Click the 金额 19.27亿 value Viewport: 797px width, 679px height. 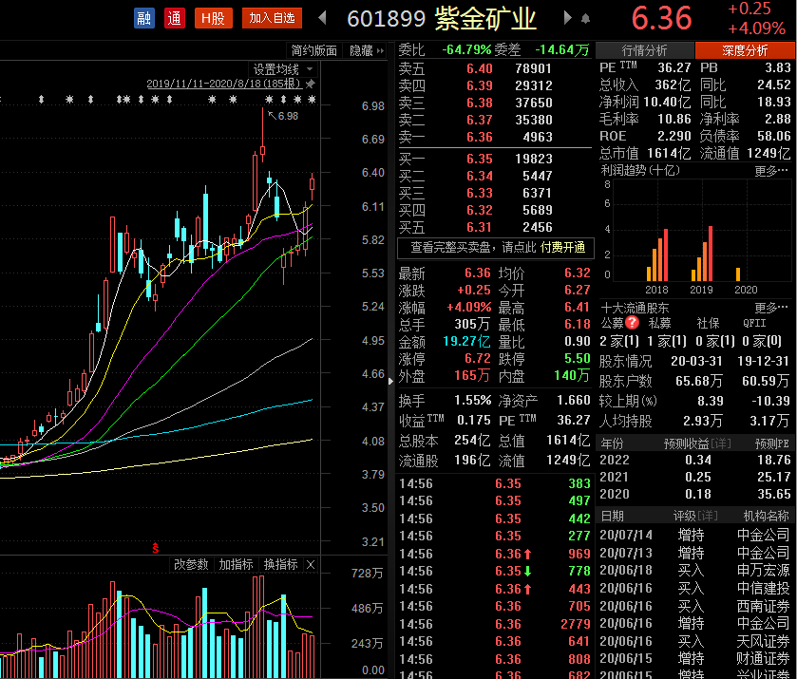tap(466, 341)
